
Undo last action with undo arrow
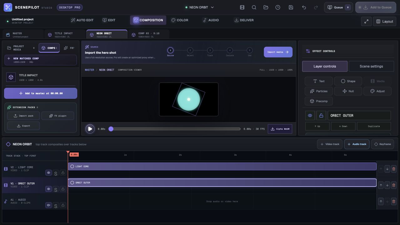tap(304, 7)
